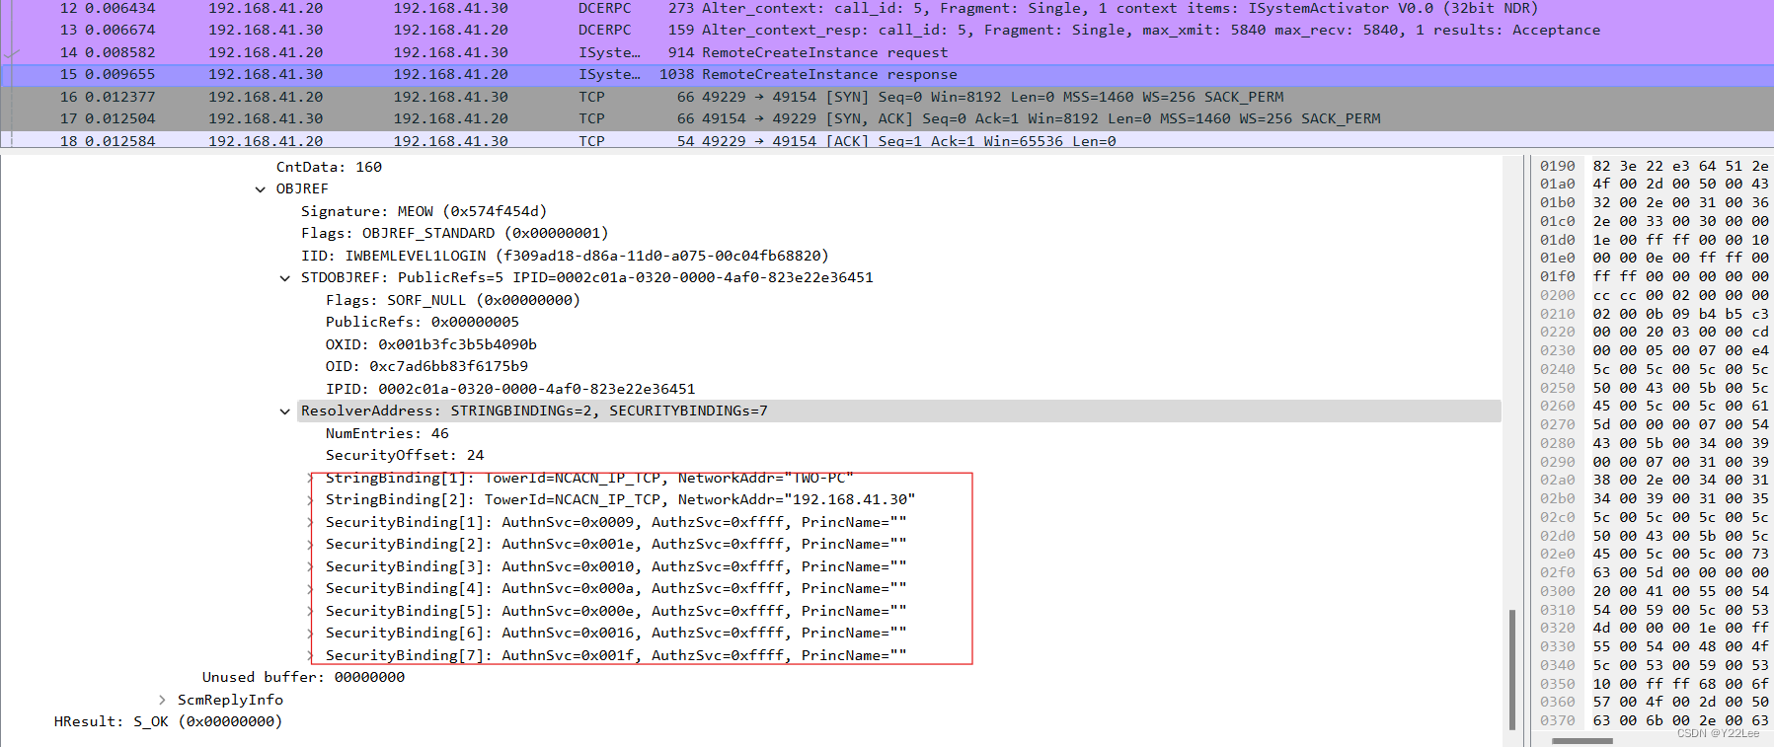Expand SecurityBinding[1] entry arrow
The image size is (1774, 747).
point(310,522)
